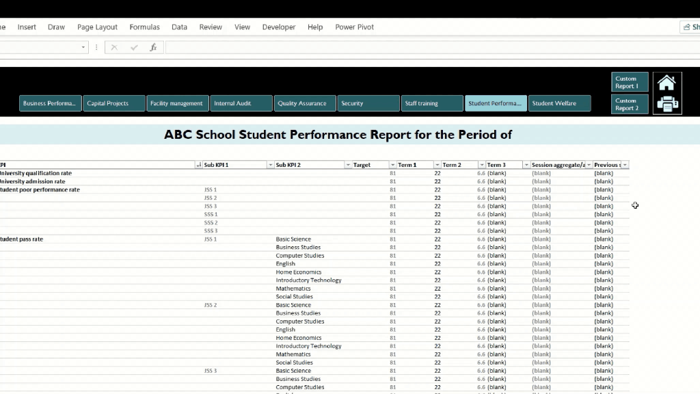The image size is (700, 394).
Task: Open the Sub KPI 1 filter dropdown
Action: (x=270, y=165)
